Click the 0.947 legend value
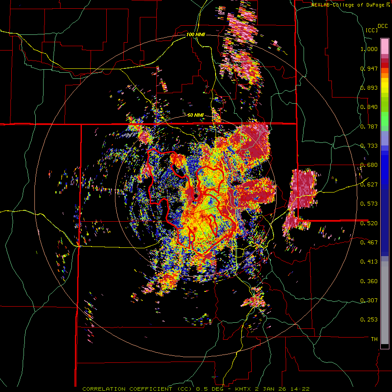Screen dimensions: 392x392 [369, 68]
